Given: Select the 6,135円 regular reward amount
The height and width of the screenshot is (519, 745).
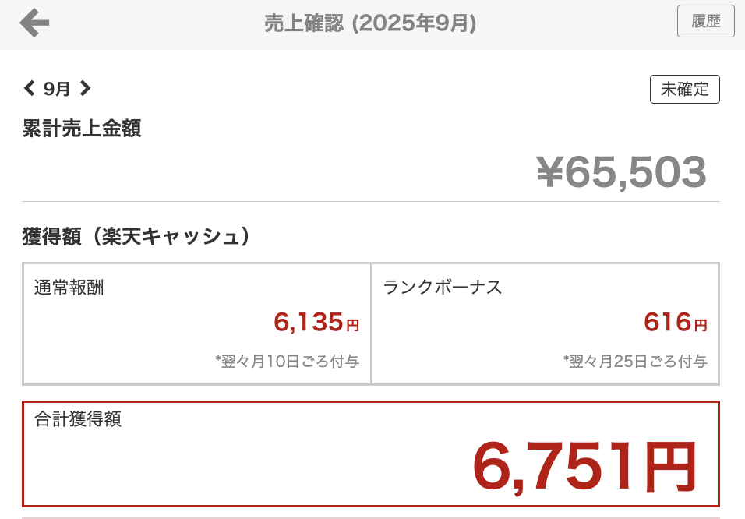Looking at the screenshot, I should coord(316,321).
